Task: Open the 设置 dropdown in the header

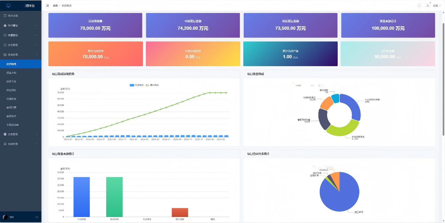Action: pos(437,6)
